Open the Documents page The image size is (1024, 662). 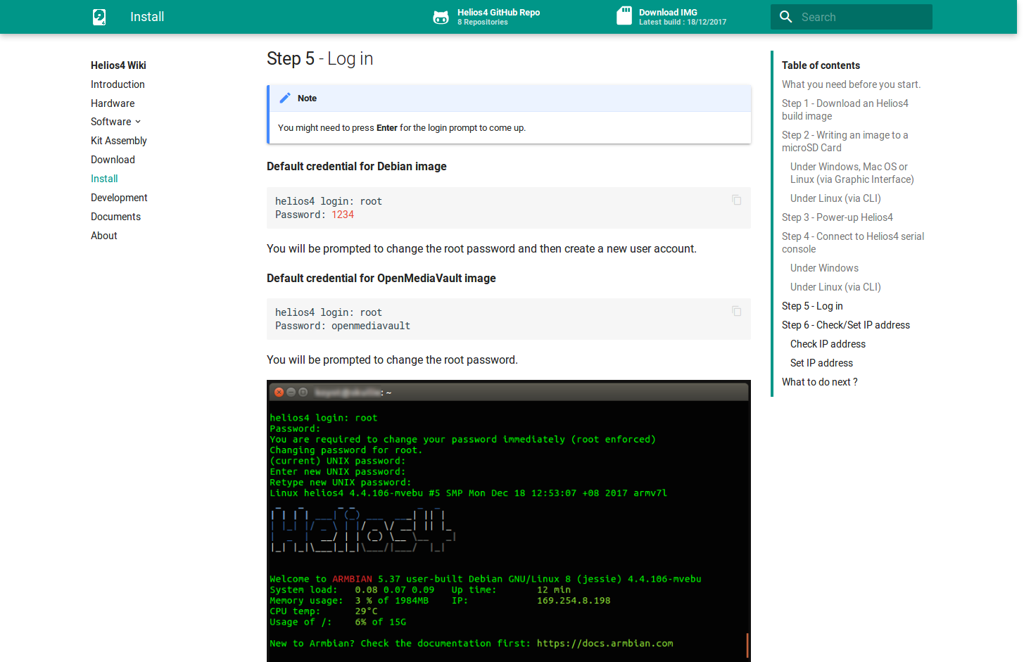(115, 217)
